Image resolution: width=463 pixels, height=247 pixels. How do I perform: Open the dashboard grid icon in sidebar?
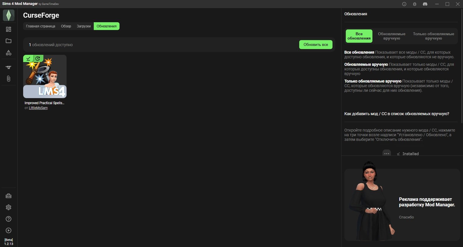[x=9, y=29]
